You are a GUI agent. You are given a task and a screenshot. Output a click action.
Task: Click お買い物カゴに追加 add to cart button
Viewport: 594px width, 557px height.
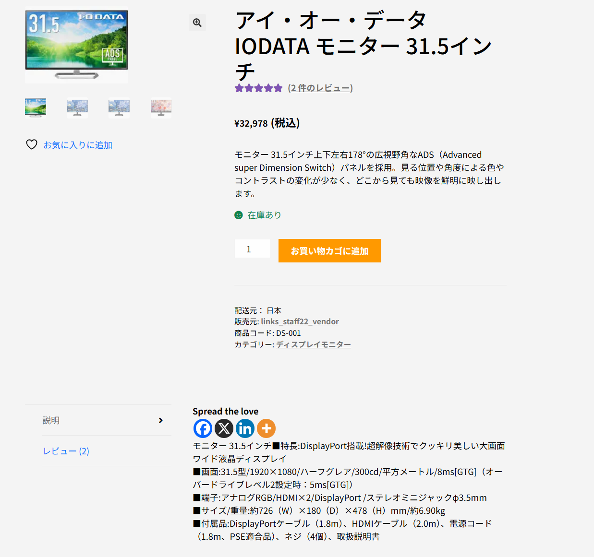coord(329,250)
